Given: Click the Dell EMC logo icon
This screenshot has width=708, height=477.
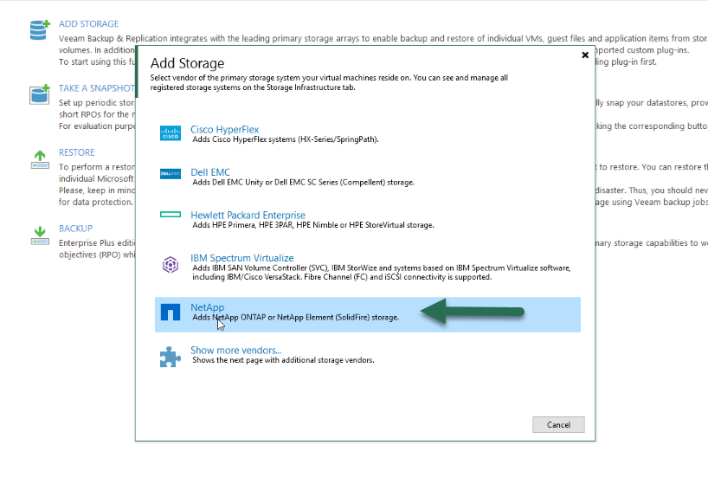Looking at the screenshot, I should [x=171, y=173].
